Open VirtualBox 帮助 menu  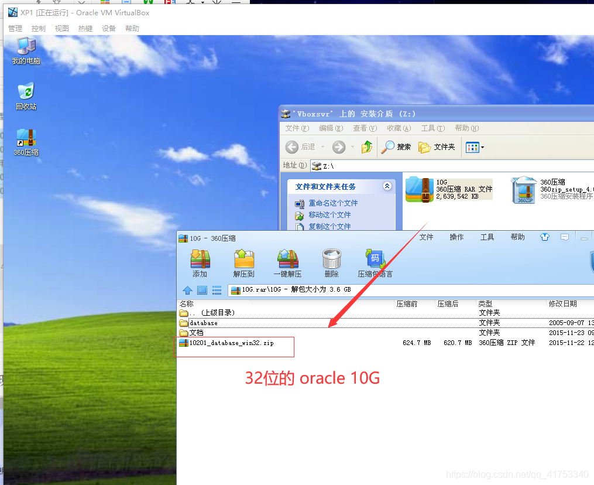click(132, 29)
